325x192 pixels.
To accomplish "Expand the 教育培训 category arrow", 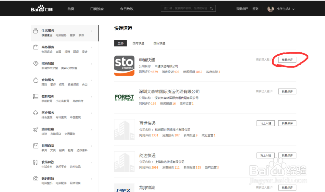I will 91,97.
